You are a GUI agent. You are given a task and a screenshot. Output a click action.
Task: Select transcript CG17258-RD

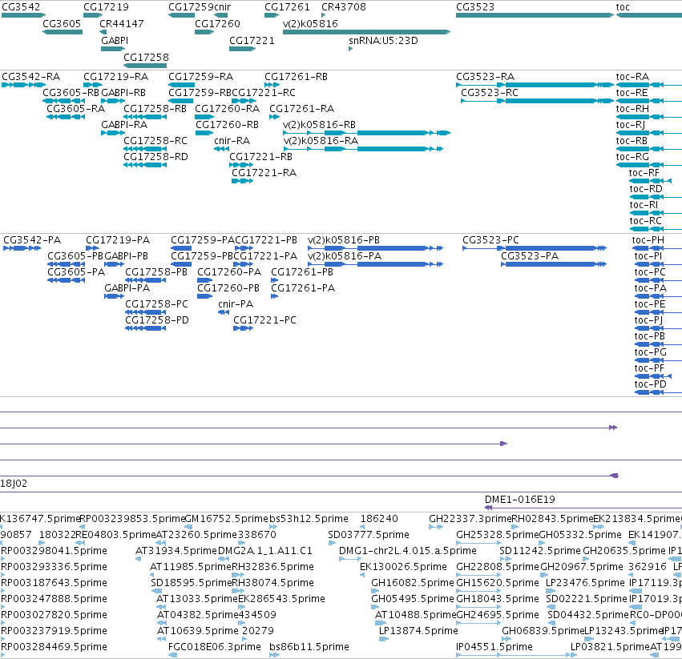pyautogui.click(x=155, y=157)
